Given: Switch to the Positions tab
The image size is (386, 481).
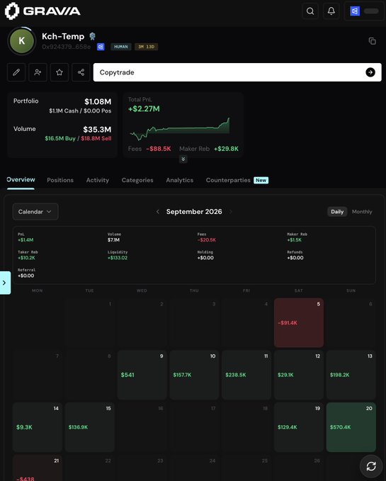Looking at the screenshot, I should [60, 180].
